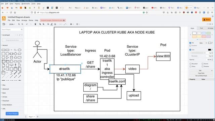Open the black line color swatch
Screen dimensions: 215x121
tap(210, 50)
